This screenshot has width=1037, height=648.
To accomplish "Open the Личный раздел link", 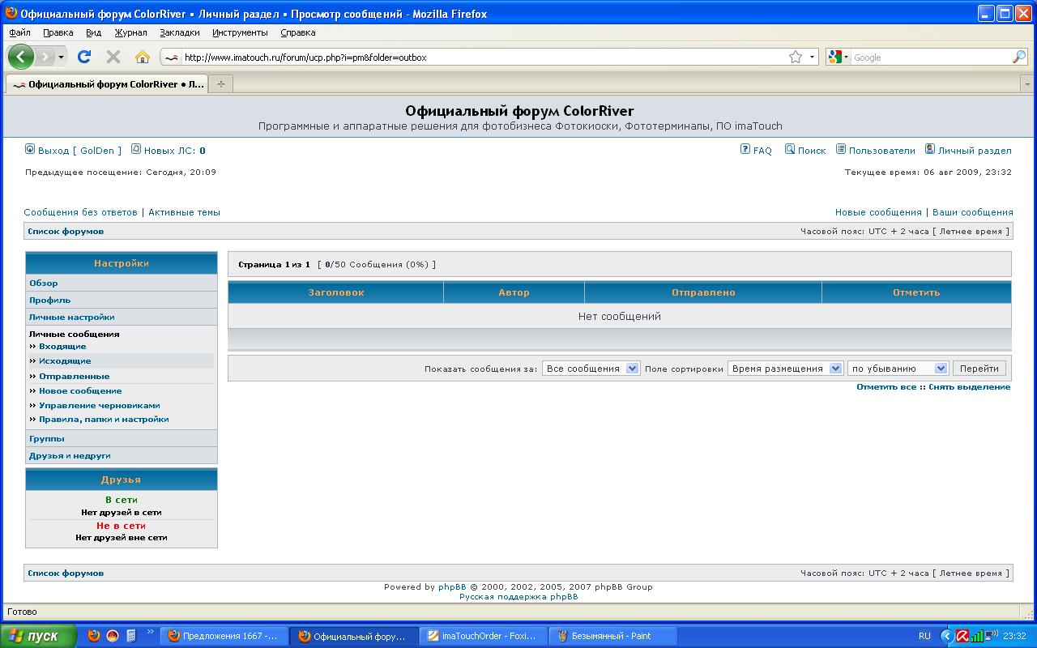I will tap(975, 151).
